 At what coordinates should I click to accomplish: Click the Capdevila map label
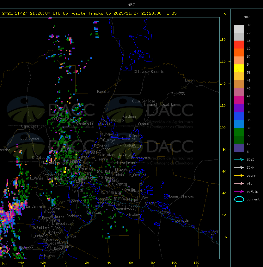tap(85, 123)
